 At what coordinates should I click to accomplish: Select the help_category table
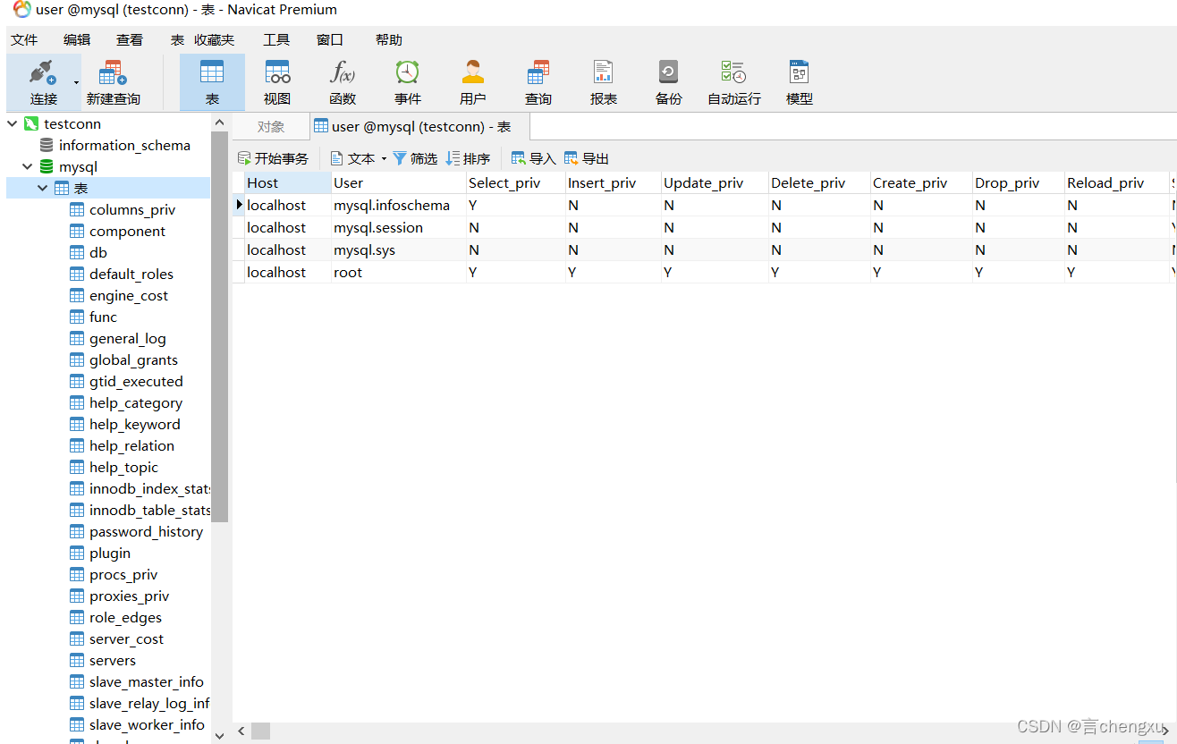136,402
